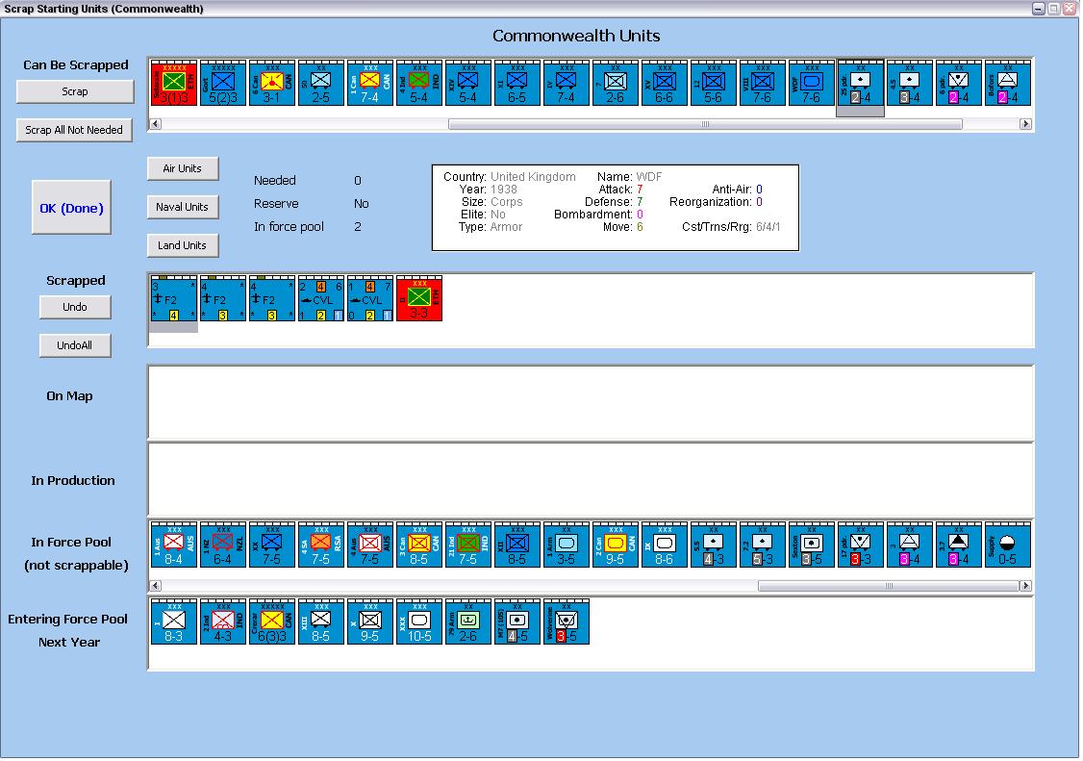Select the Gort 5(2)3 headquarters unit
Image resolution: width=1083 pixels, height=761 pixels.
coord(223,83)
